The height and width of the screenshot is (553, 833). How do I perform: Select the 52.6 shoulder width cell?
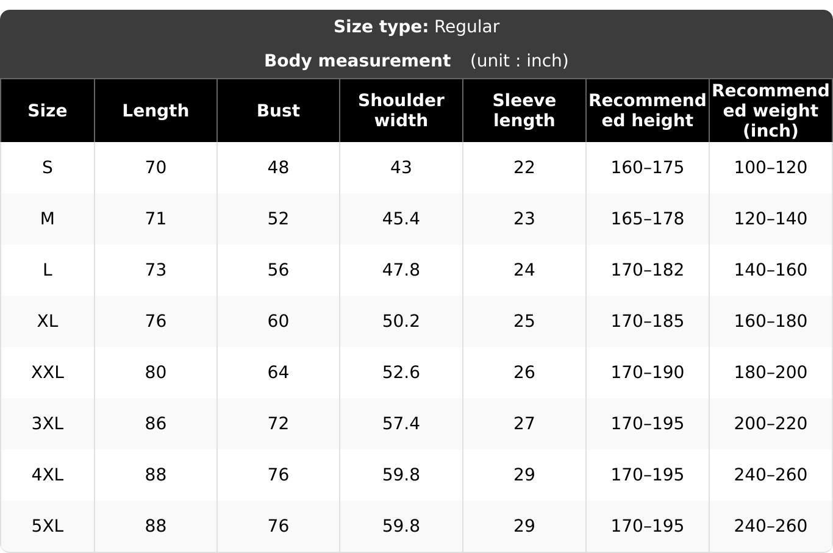401,373
